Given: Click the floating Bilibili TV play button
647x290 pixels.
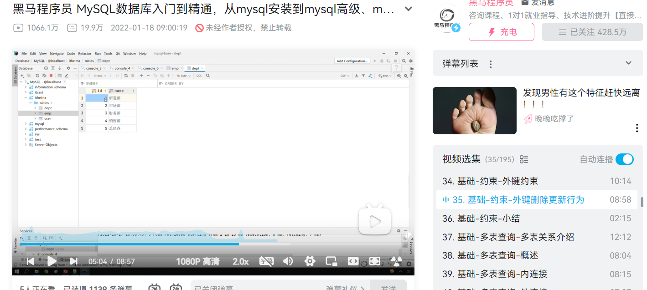Looking at the screenshot, I should click(375, 221).
